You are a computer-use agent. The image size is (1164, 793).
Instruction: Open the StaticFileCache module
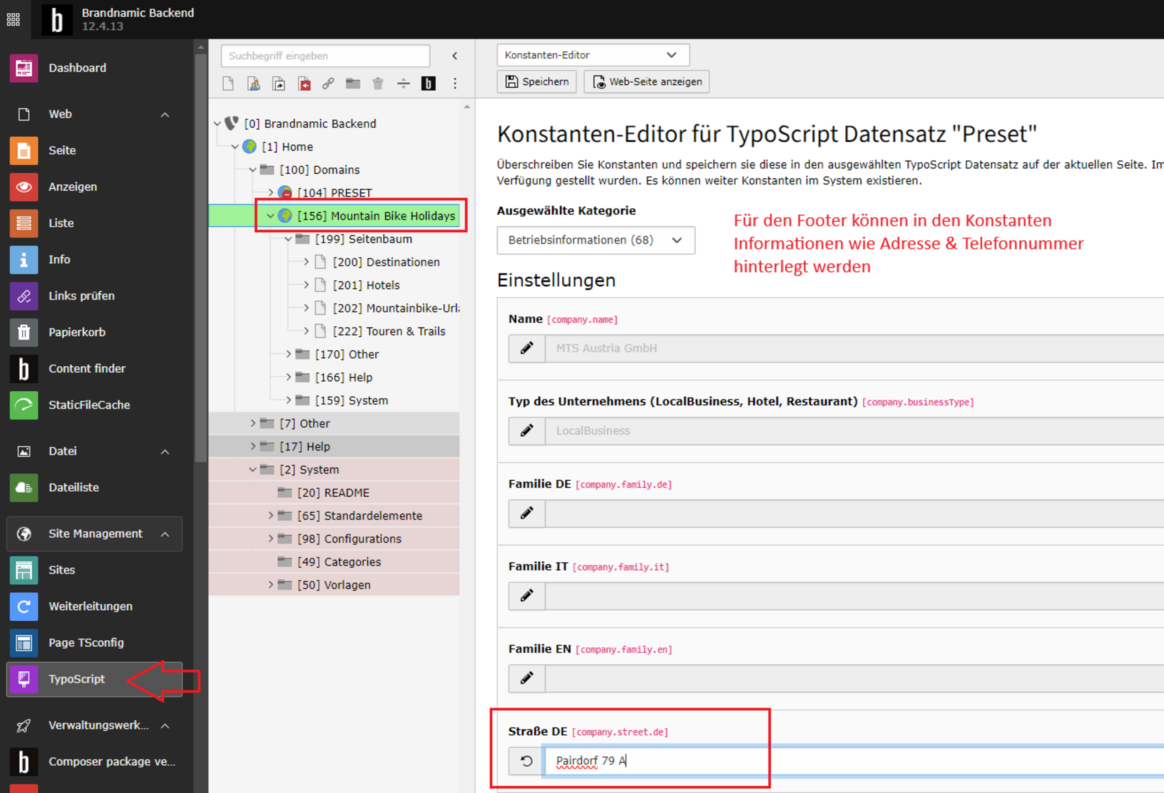coord(89,404)
